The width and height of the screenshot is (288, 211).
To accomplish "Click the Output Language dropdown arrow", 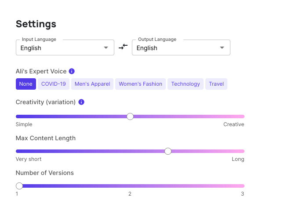I will tap(222, 48).
